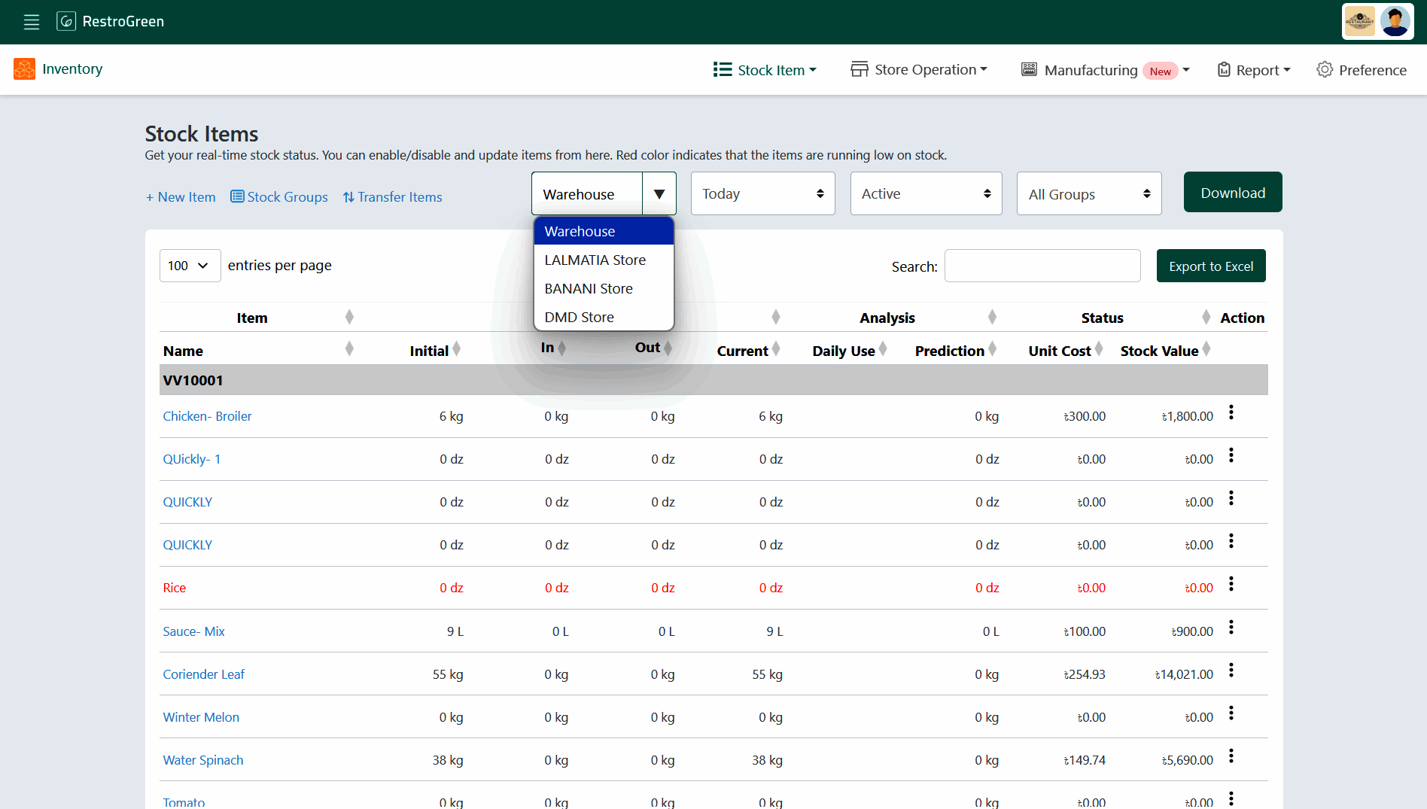Click the orange Inventory module icon
1427x809 pixels.
pos(24,69)
